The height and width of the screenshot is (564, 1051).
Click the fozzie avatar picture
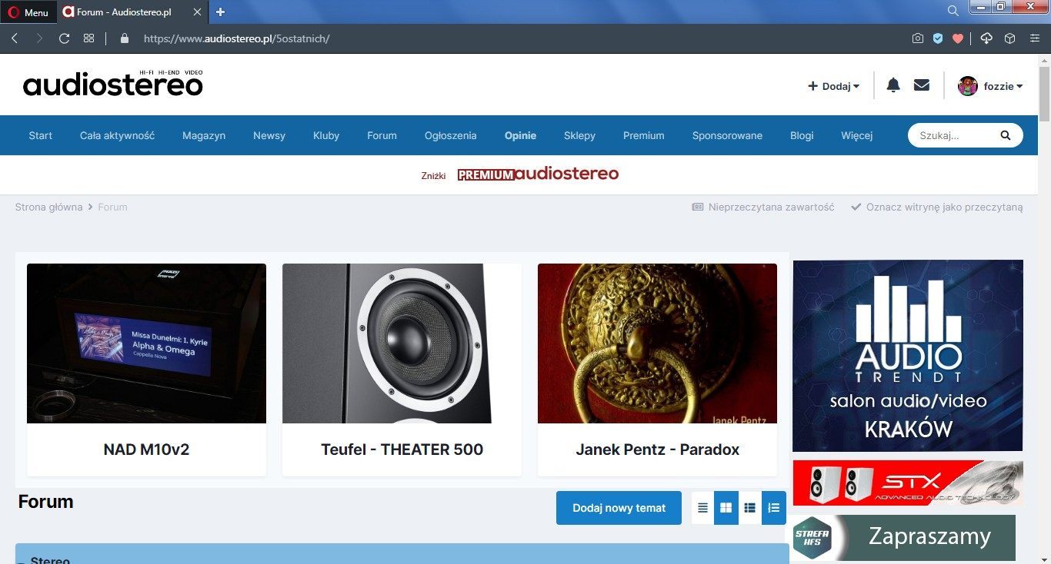pos(968,86)
